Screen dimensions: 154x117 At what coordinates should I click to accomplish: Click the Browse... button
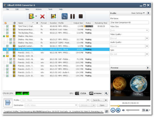click(x=85, y=105)
